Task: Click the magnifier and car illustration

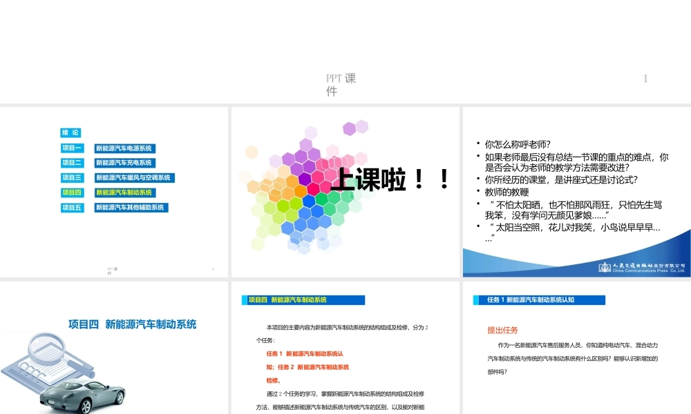Action: tap(63, 373)
